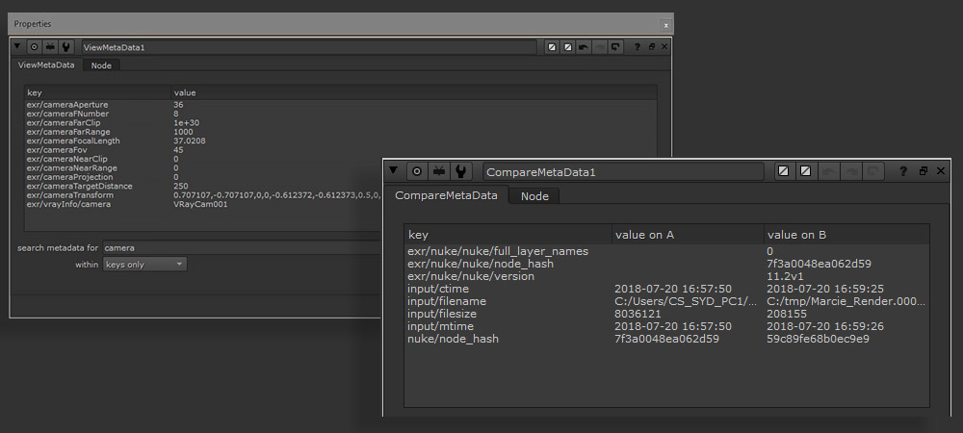Select the nuke/node_hash key row
This screenshot has width=963, height=433.
click(666, 339)
